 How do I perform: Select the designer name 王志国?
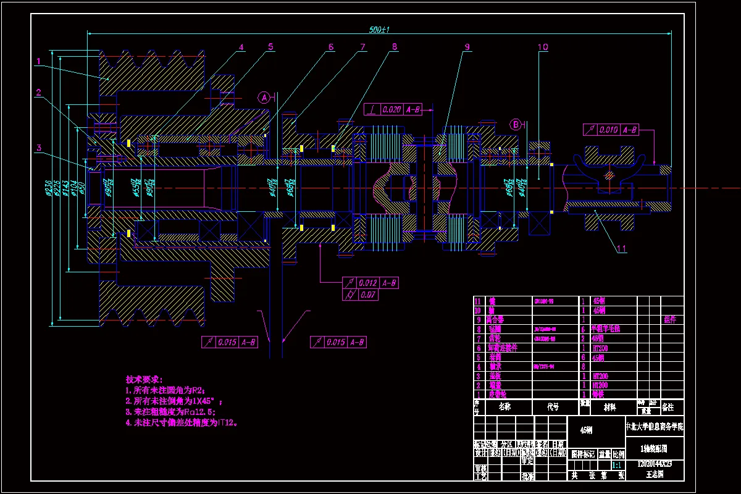[655, 474]
